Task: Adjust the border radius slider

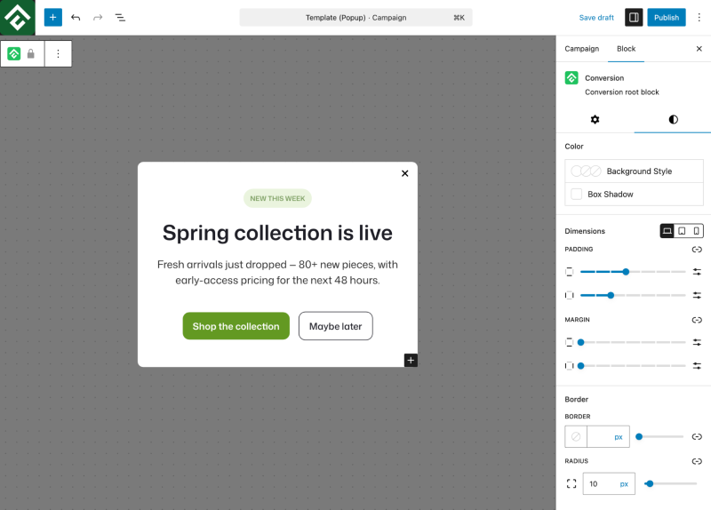Action: pyautogui.click(x=670, y=483)
